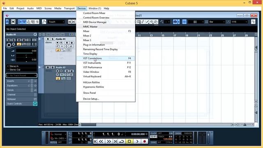Select MIDI Device Manager entry
263x148 pixels.
106,22
